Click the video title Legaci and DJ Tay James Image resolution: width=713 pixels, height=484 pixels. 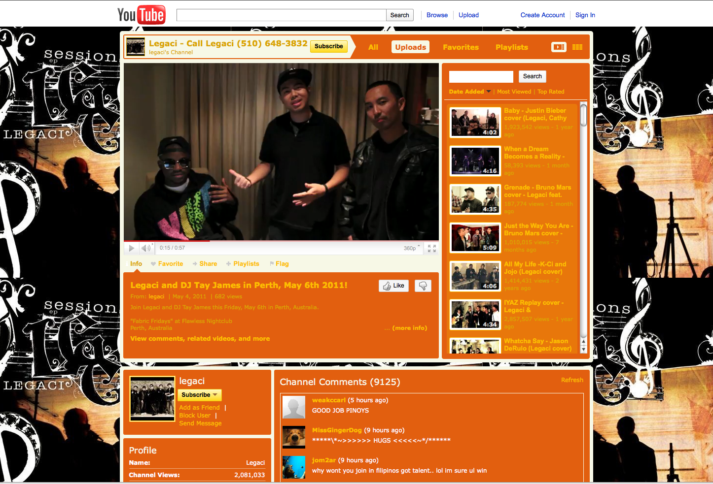click(239, 285)
